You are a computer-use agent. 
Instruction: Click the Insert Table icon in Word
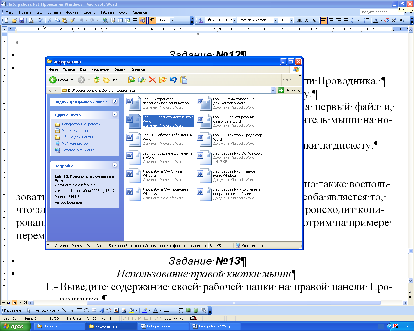click(x=120, y=20)
